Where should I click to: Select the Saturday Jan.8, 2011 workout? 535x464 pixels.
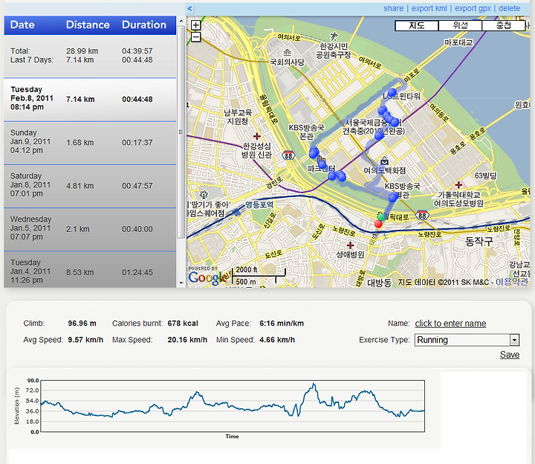point(90,186)
